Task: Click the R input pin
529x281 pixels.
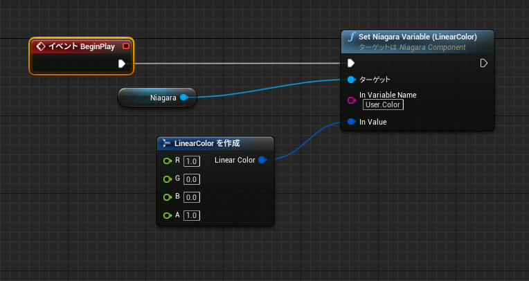Action: click(168, 161)
